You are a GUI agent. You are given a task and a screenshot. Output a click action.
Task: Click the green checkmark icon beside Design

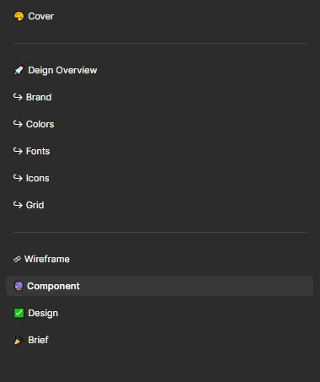pos(19,313)
